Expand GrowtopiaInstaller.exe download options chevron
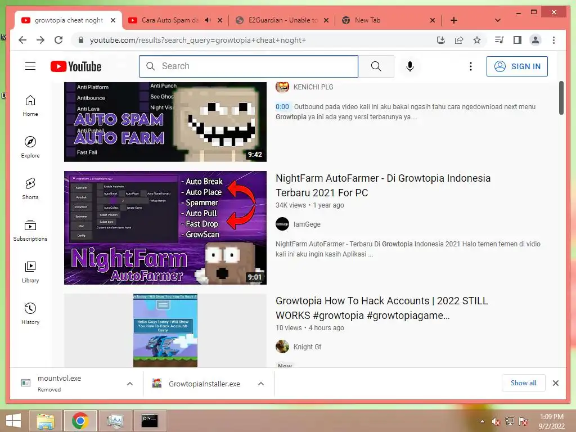 [261, 384]
